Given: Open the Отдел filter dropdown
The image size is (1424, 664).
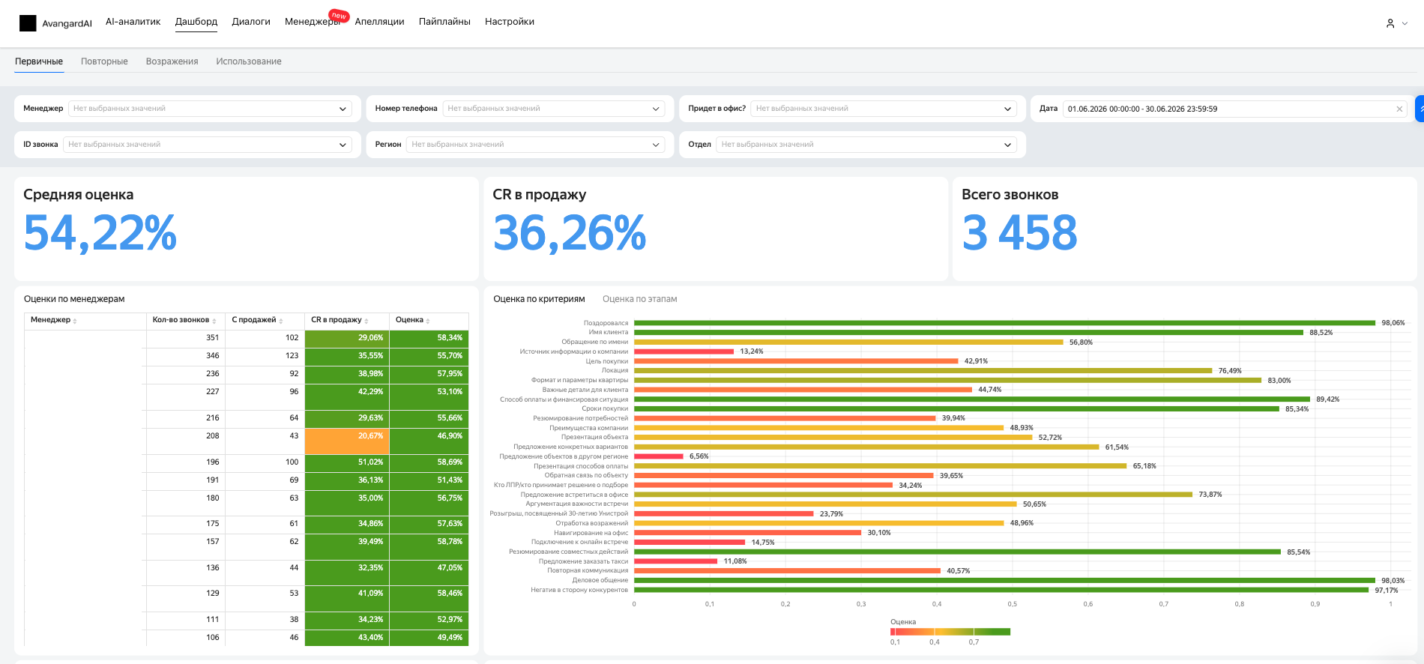Looking at the screenshot, I should 866,145.
